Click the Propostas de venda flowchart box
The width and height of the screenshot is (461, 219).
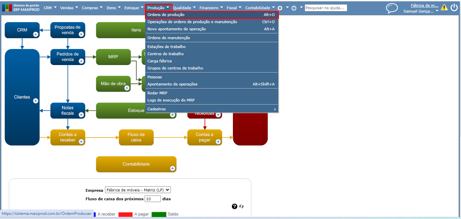pyautogui.click(x=68, y=30)
